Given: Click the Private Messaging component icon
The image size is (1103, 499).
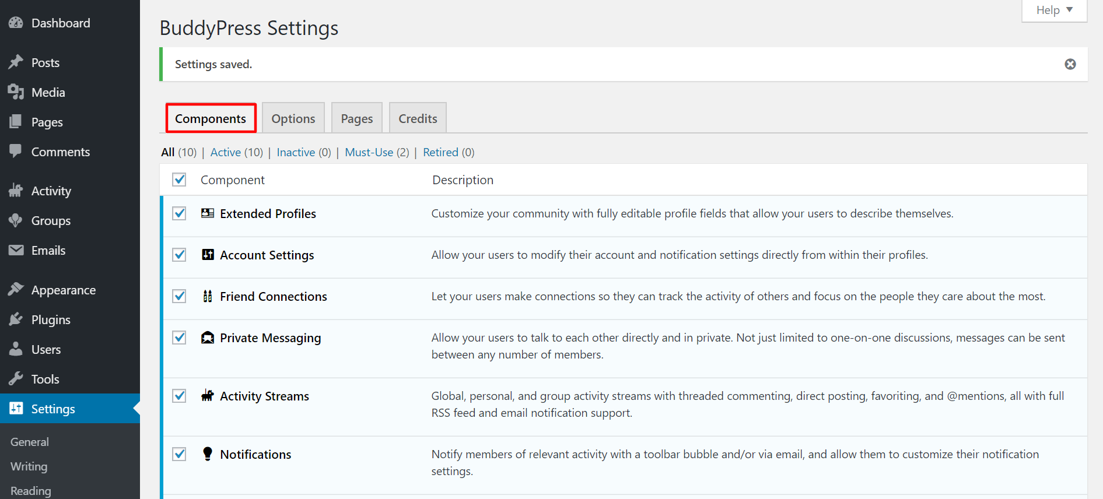Looking at the screenshot, I should pyautogui.click(x=208, y=338).
